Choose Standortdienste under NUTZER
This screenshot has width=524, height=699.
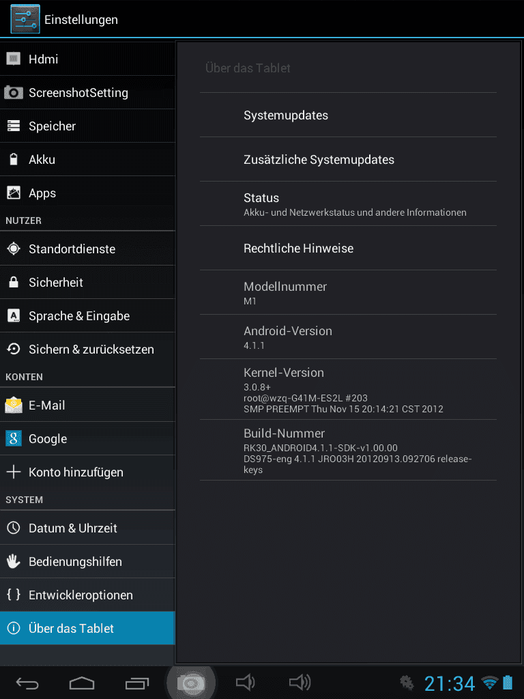87,248
